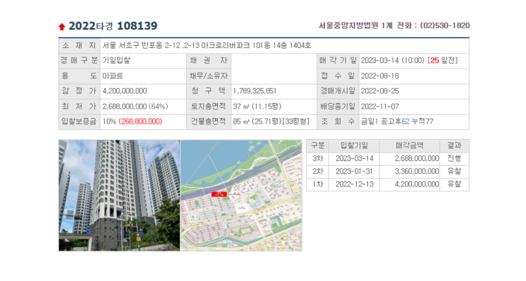Select the 1차 2022-12-13 bidding row

tap(387, 184)
